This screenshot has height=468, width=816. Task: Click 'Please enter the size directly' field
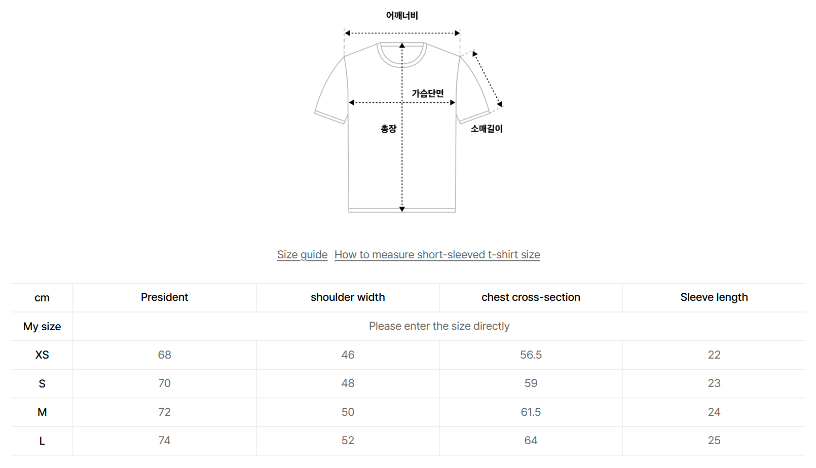tap(439, 326)
